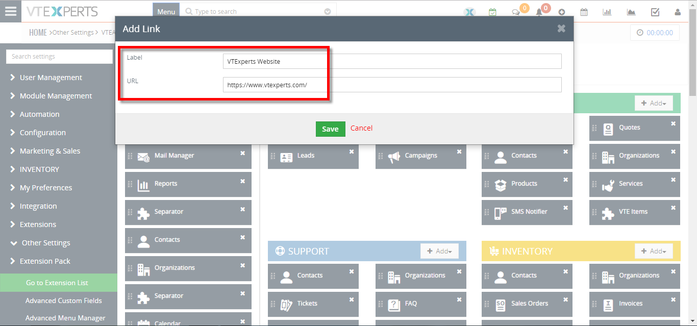The width and height of the screenshot is (697, 326).
Task: Open the chat comments icon with badge
Action: tap(516, 12)
